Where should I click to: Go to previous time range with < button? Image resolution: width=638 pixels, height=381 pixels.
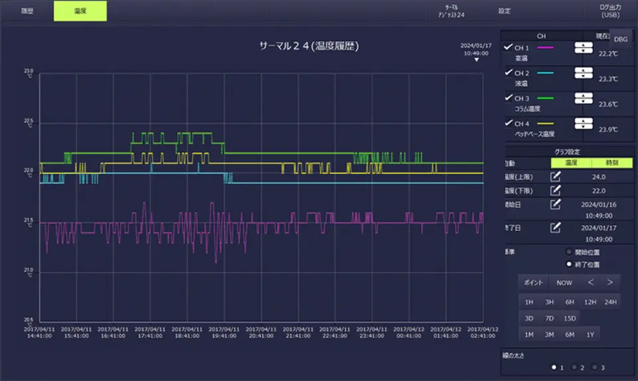pyautogui.click(x=591, y=282)
